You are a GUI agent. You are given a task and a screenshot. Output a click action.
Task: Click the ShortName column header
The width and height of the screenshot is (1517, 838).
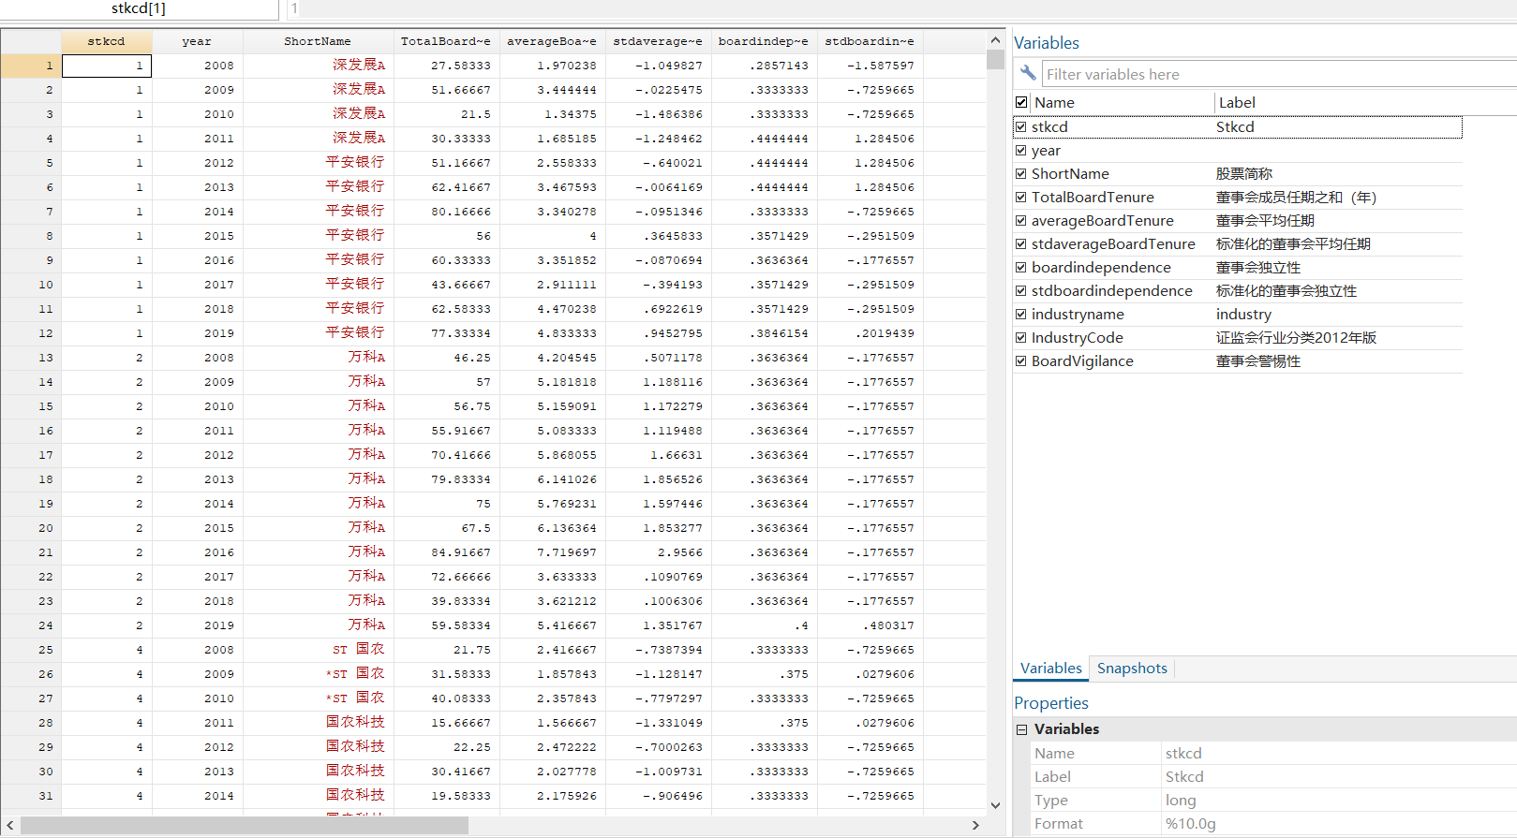point(317,41)
